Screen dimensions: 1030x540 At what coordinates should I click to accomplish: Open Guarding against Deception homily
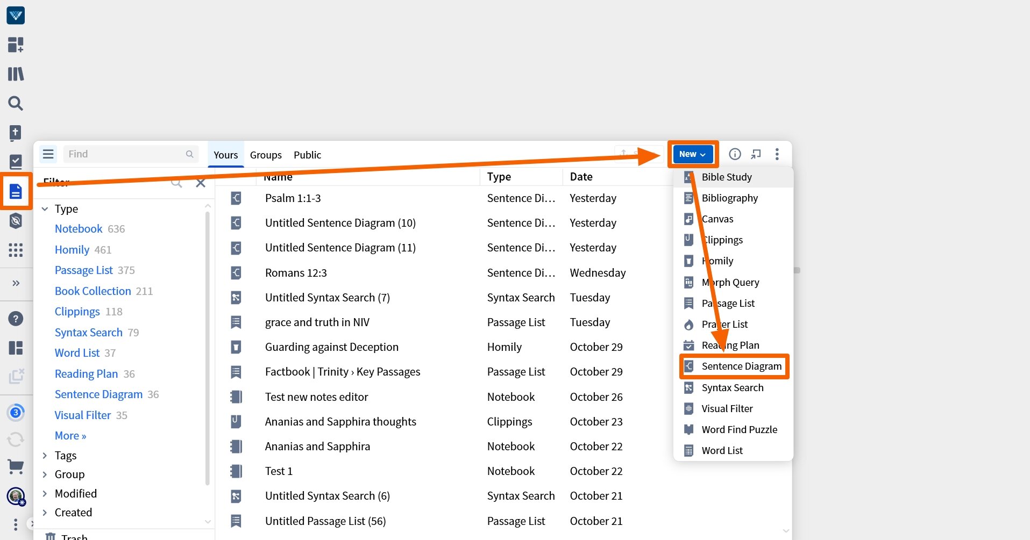click(x=332, y=347)
